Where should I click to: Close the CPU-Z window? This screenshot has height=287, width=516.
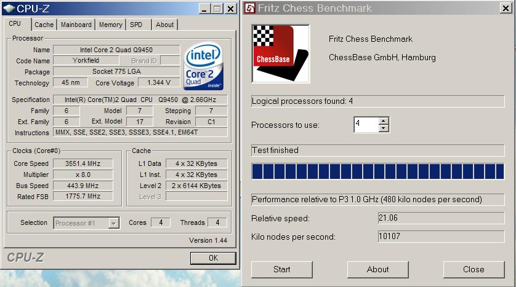231,9
